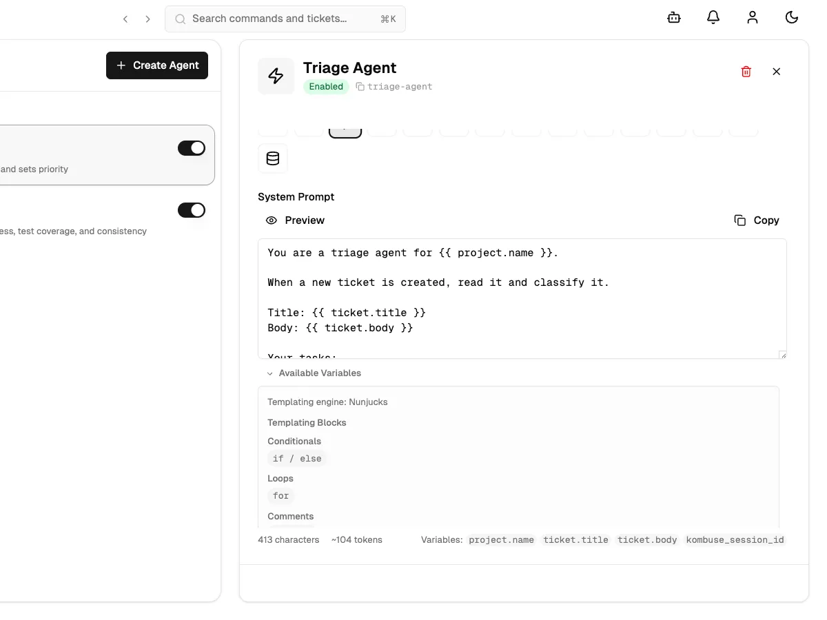This screenshot has width=827, height=620.
Task: Click the ticket.title variable chip at the bottom
Action: point(576,540)
